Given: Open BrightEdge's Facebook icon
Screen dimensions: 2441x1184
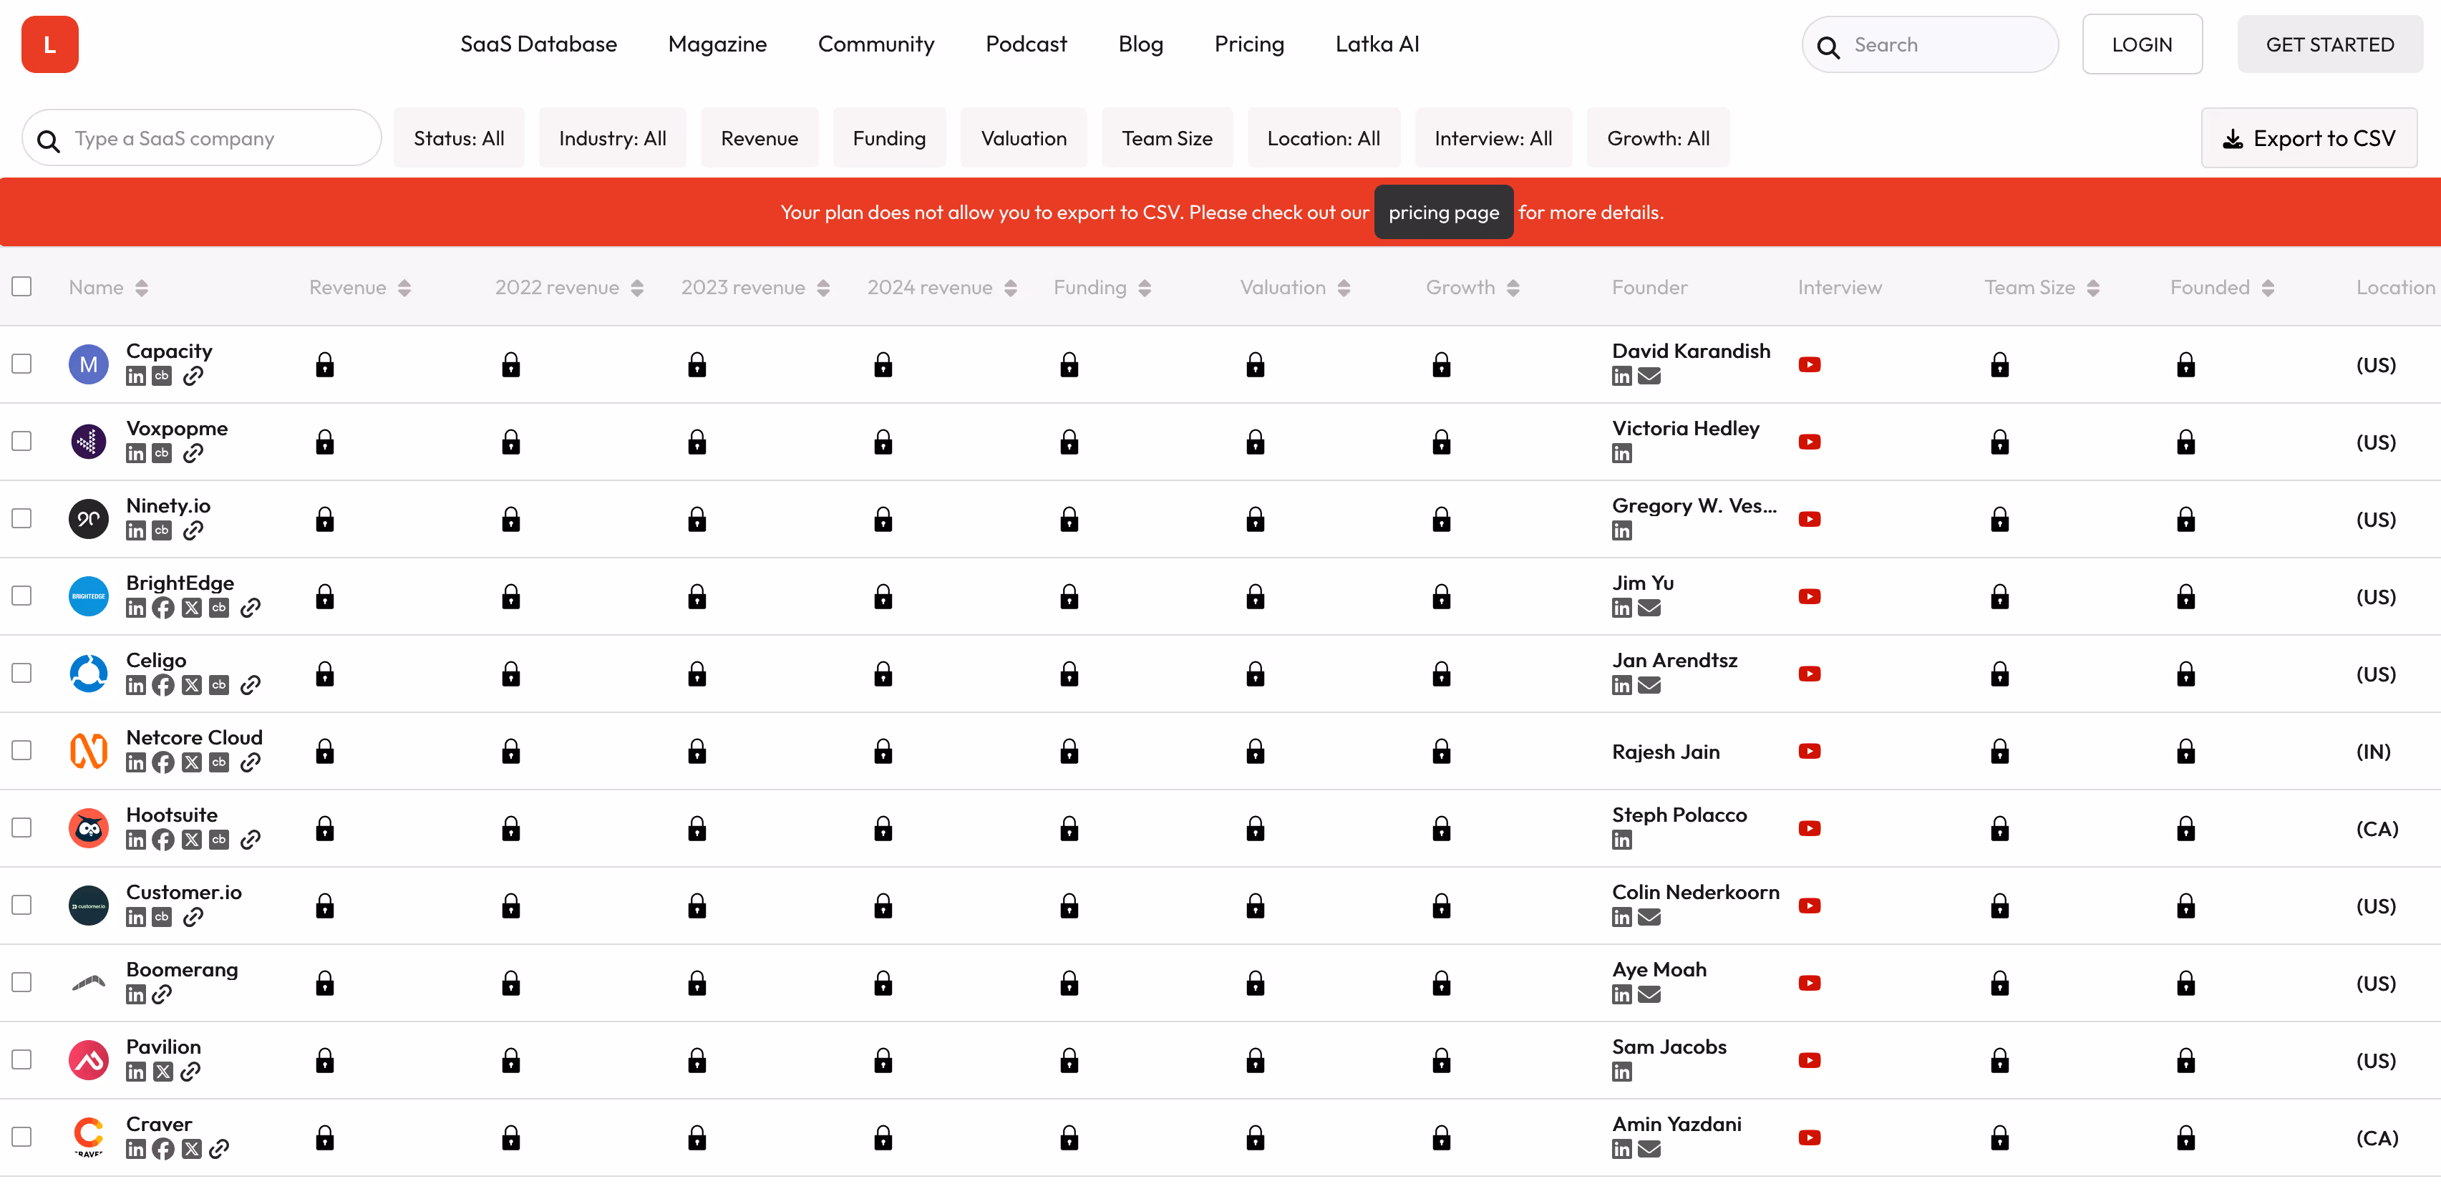Looking at the screenshot, I should point(163,608).
